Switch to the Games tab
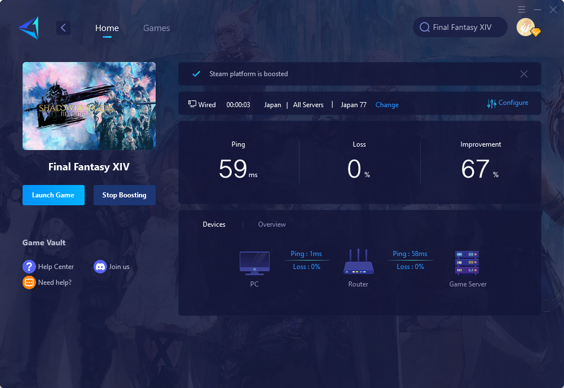This screenshot has height=388, width=564. [x=156, y=28]
